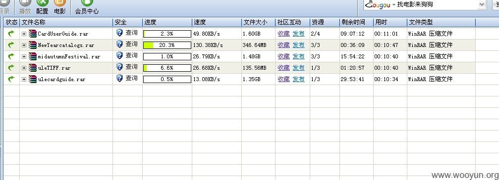Click the Gougou search engine logo
Image resolution: width=499 pixels, height=180 pixels.
tap(378, 5)
